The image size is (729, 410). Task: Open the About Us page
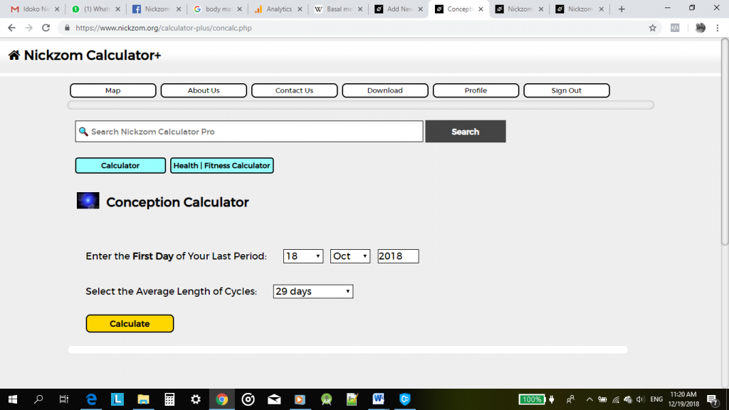click(204, 90)
